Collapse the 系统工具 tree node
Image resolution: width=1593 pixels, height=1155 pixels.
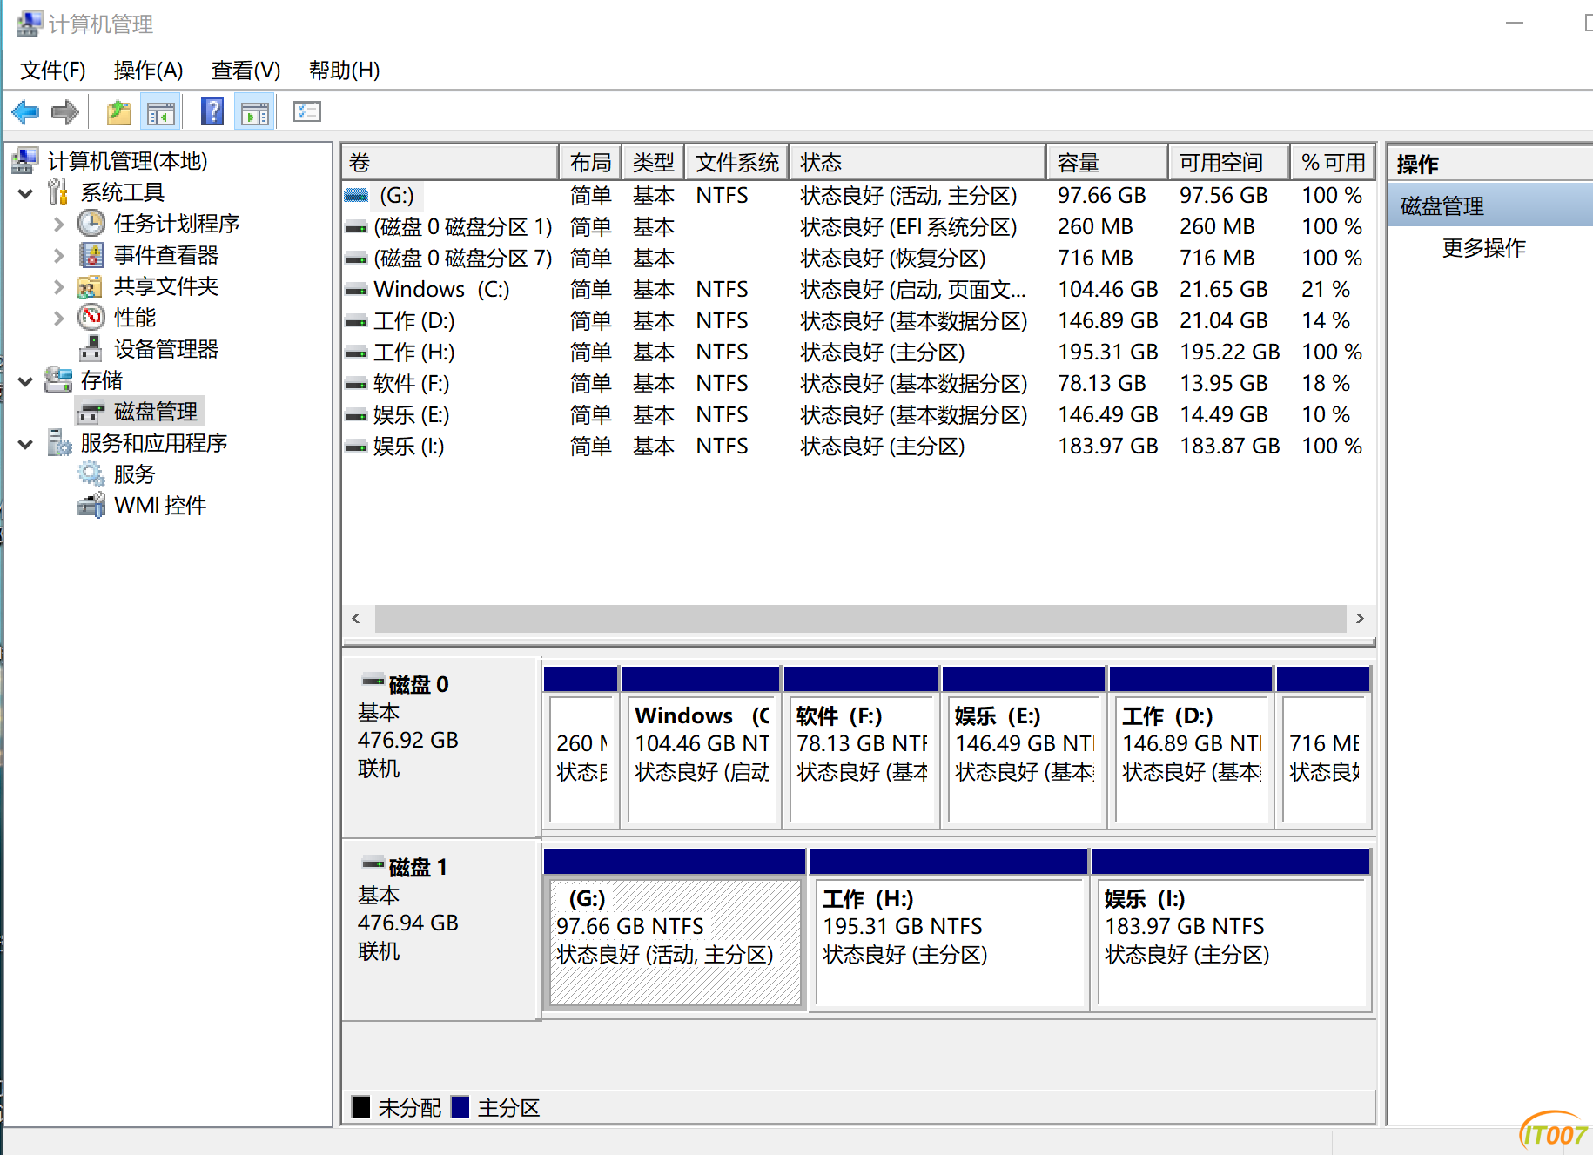tap(26, 192)
